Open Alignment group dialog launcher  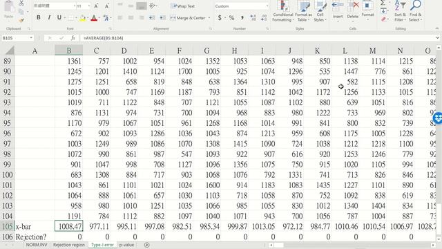(210, 28)
